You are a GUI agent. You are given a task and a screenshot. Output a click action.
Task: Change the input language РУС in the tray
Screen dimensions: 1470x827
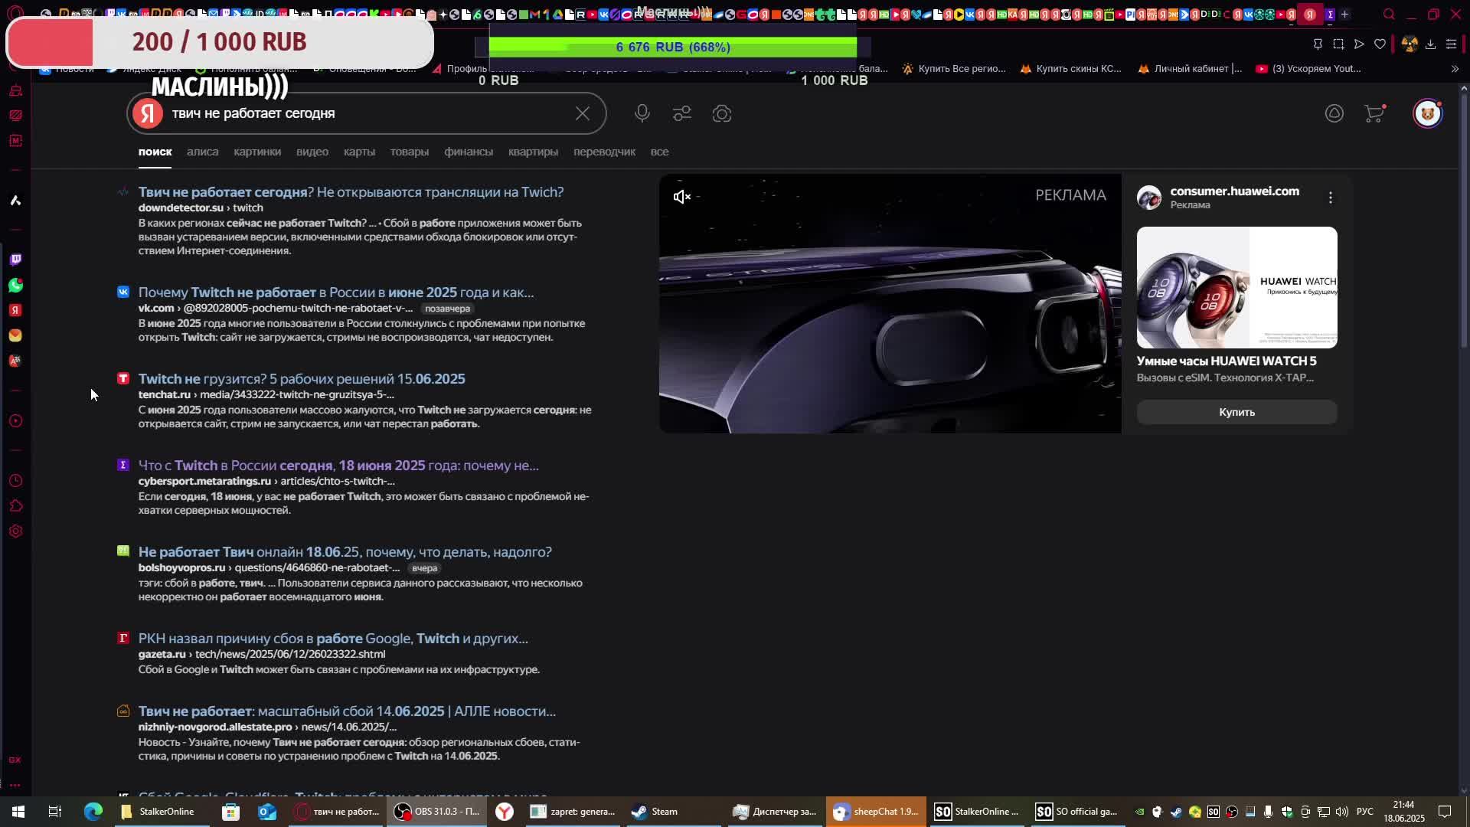[1365, 812]
